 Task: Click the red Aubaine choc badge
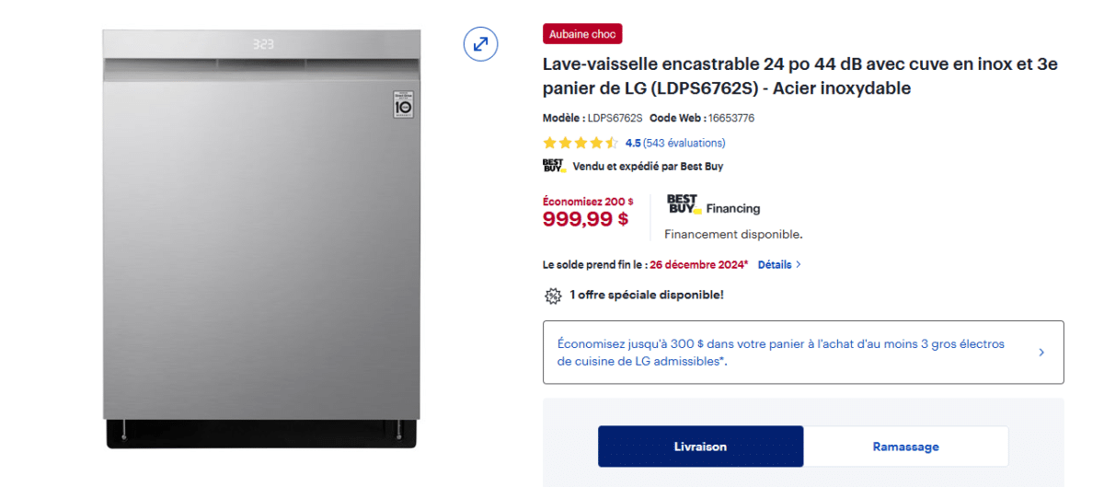582,34
